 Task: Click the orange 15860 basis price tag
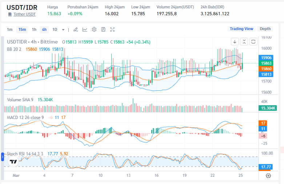(x=266, y=69)
